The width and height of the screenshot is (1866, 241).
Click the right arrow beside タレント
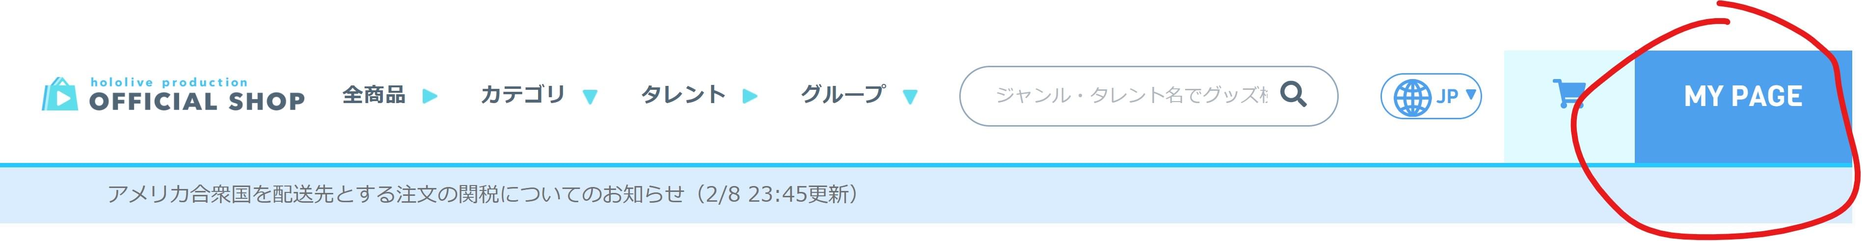751,96
